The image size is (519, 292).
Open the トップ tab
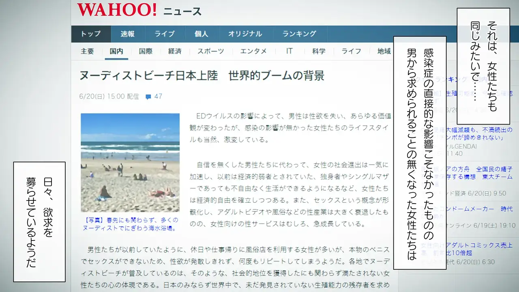pos(91,34)
